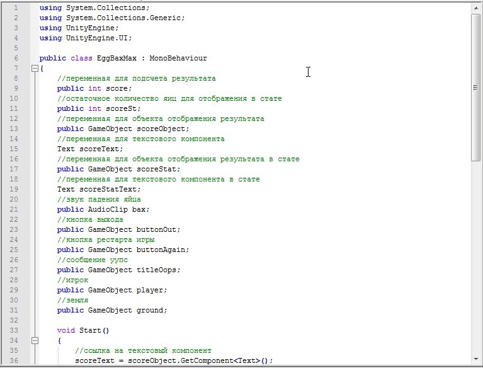Click comment '//ссылка на текстовый компонент'

143,351
